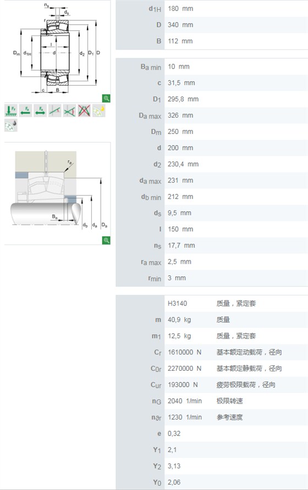Select the rmin value 3 mm
Viewport: 308px width, 490px height.
point(177,278)
